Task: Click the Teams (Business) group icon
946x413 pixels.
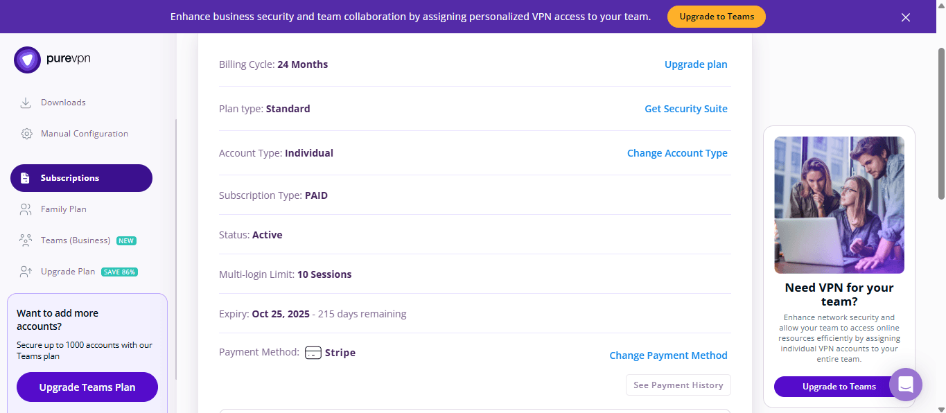Action: (x=26, y=240)
